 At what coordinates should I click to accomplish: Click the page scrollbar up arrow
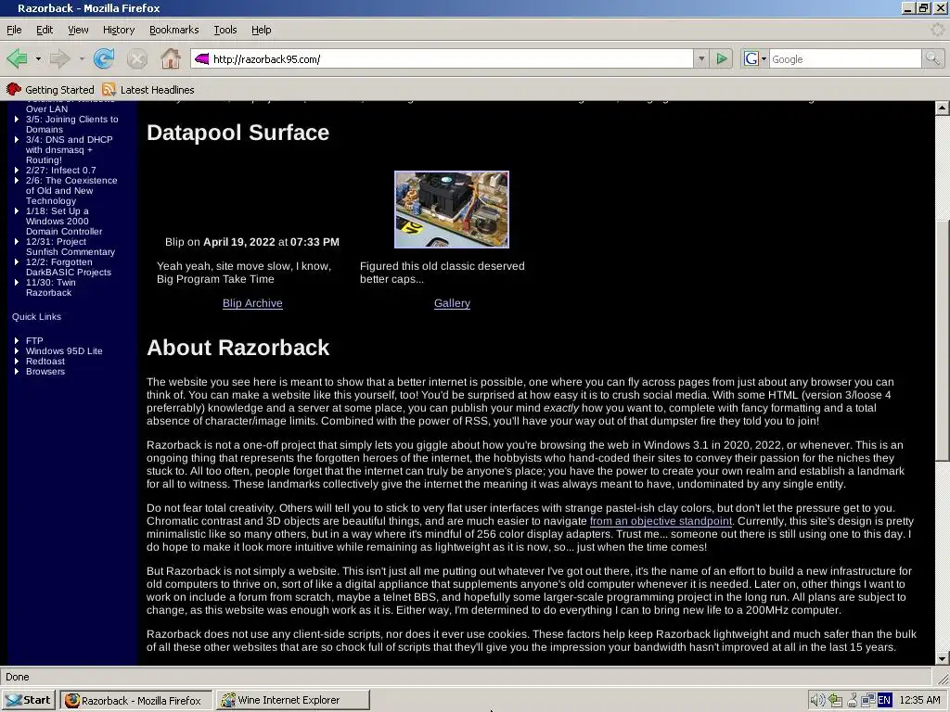click(943, 108)
